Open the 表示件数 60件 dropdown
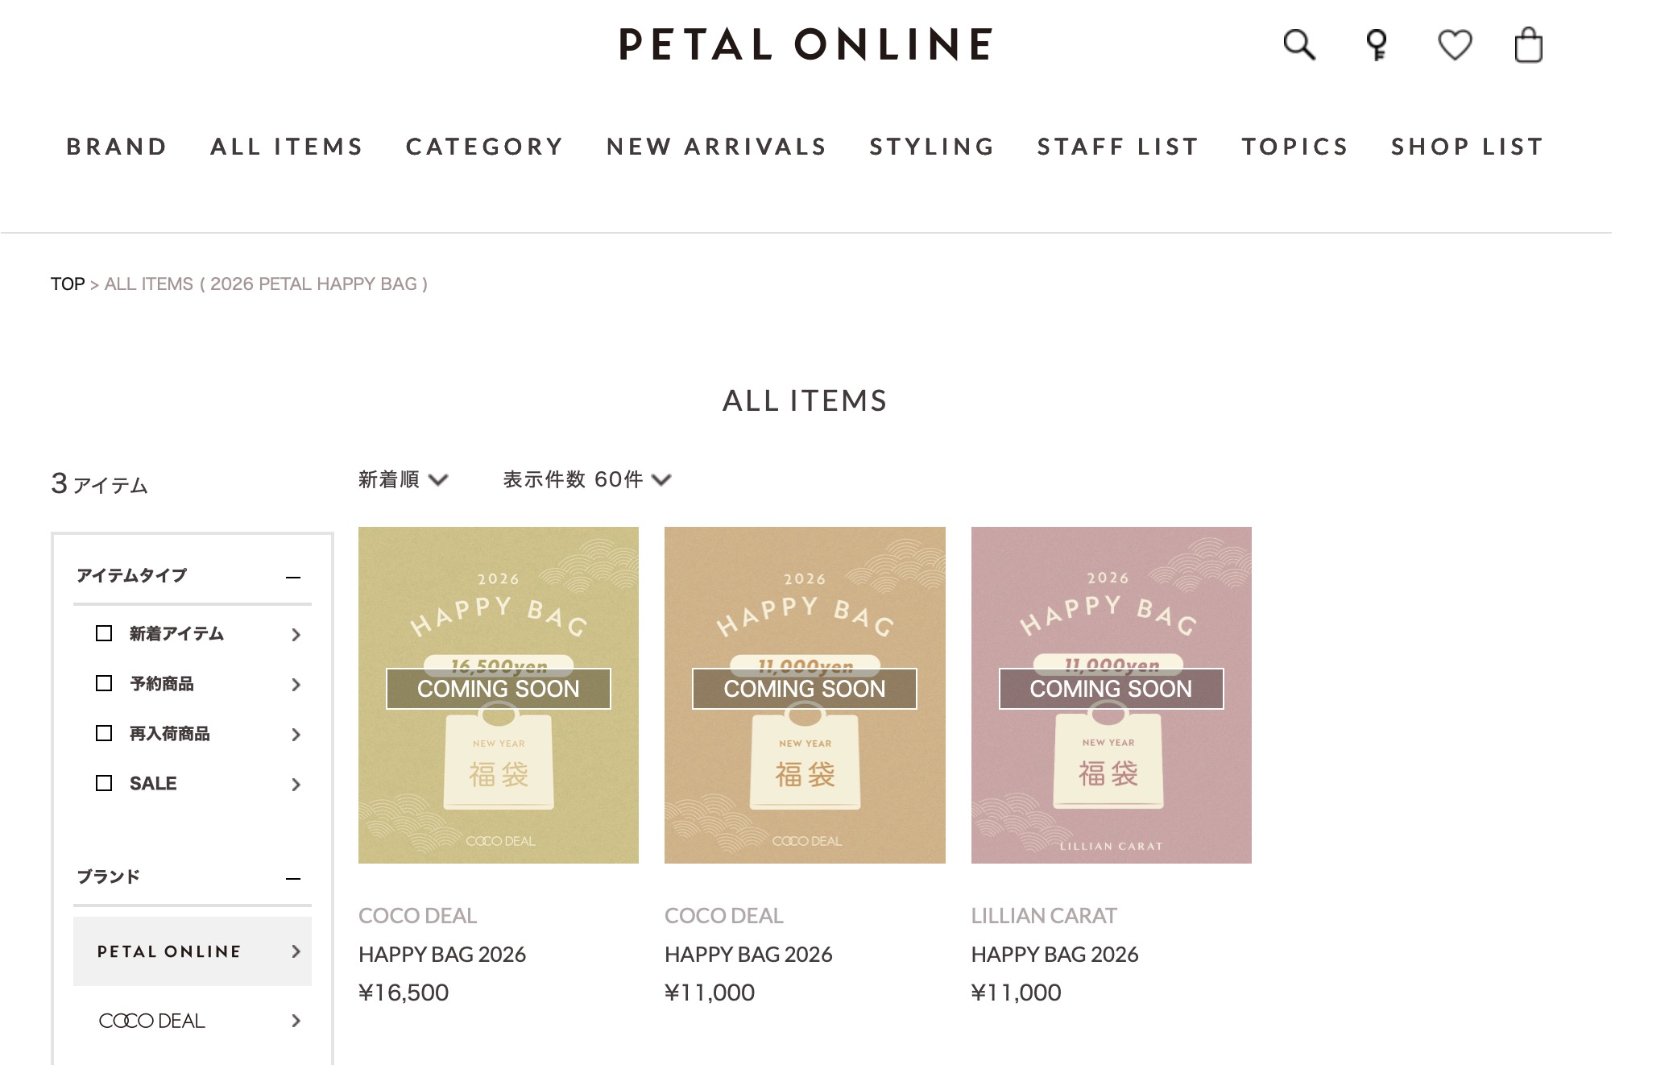This screenshot has height=1065, width=1669. point(586,480)
